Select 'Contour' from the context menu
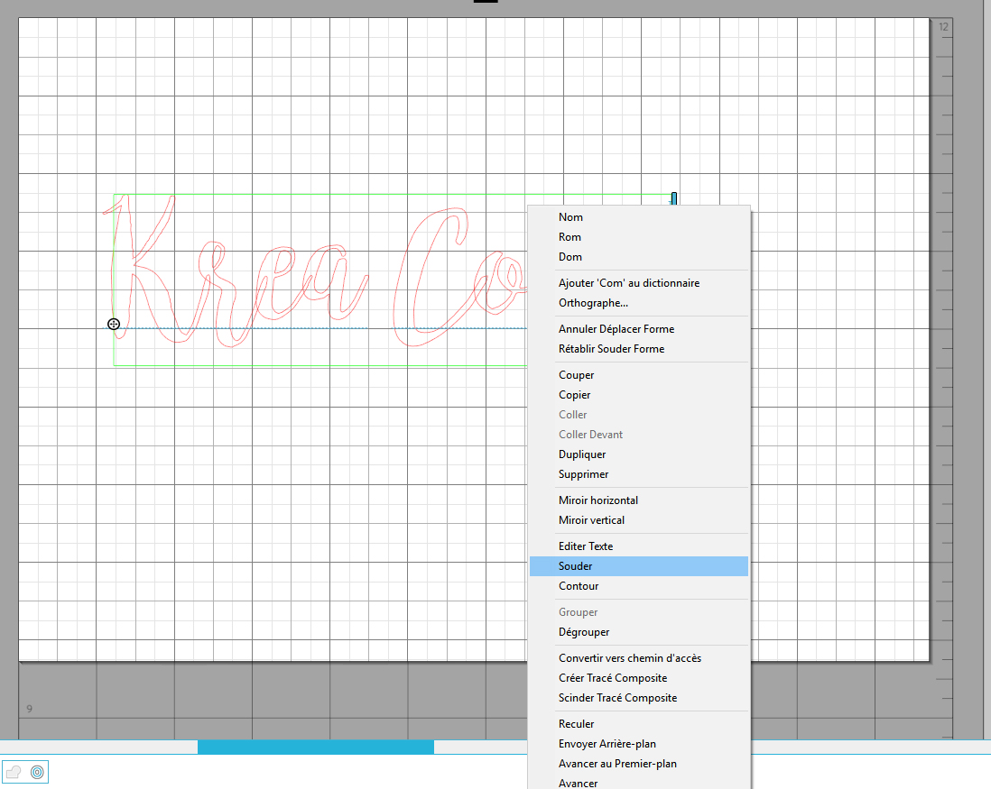The width and height of the screenshot is (991, 789). coord(579,586)
